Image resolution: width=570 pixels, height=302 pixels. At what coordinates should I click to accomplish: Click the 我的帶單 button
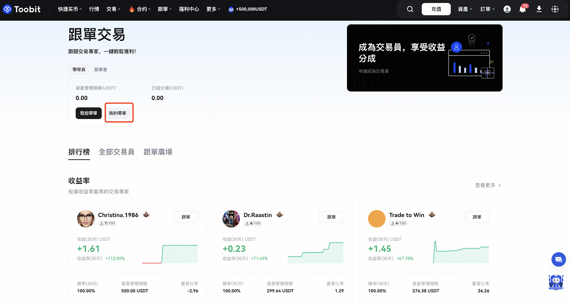[118, 113]
